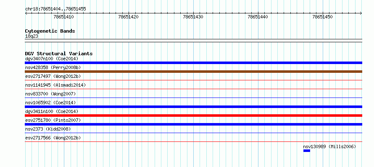Click ruler position 78651430
This screenshot has height=167, width=374.
tap(193, 17)
